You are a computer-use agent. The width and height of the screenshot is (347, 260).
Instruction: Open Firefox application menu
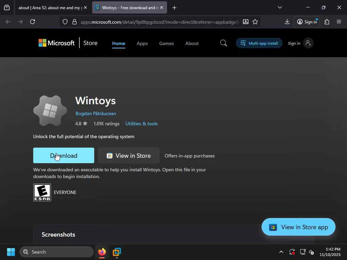(339, 22)
